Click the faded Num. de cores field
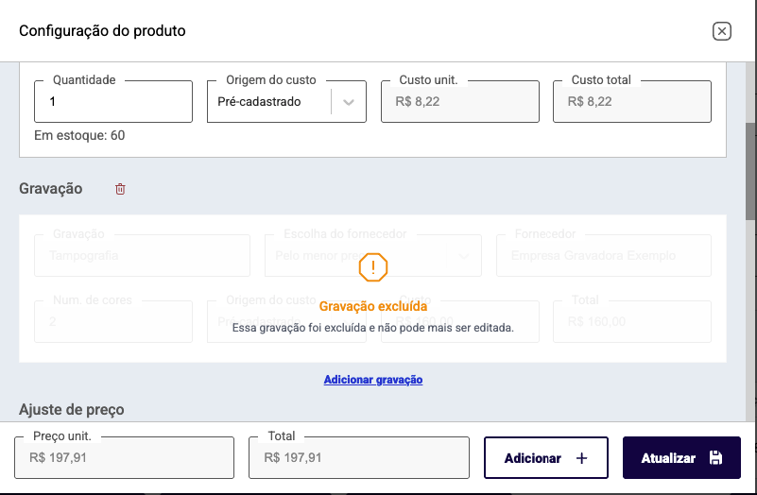Viewport: 757px width, 495px height. point(113,321)
